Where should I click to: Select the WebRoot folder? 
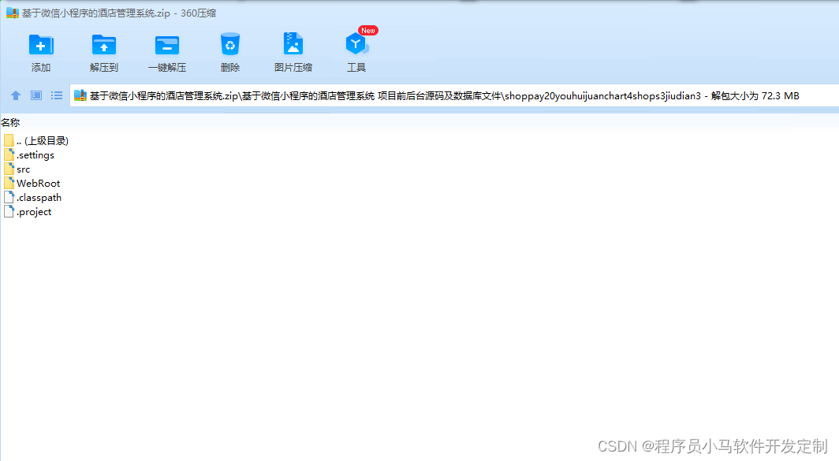click(x=32, y=184)
